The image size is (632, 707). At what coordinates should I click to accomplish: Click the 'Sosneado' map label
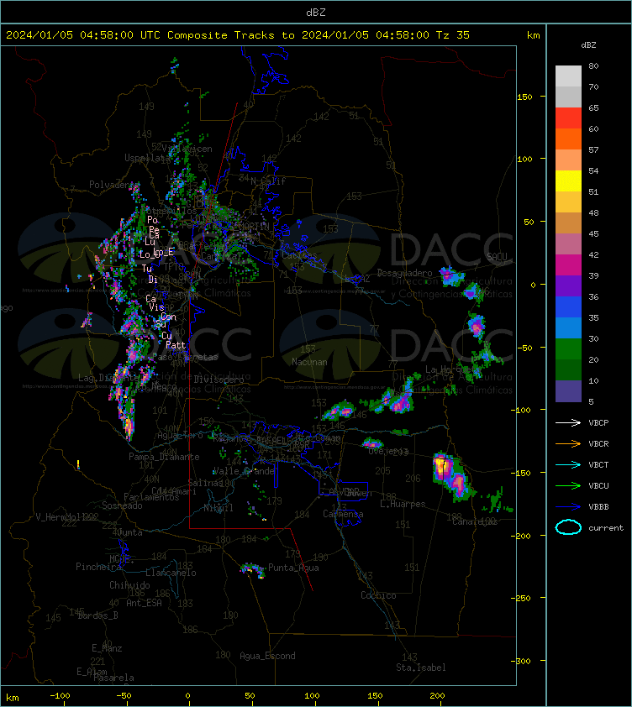(x=122, y=506)
